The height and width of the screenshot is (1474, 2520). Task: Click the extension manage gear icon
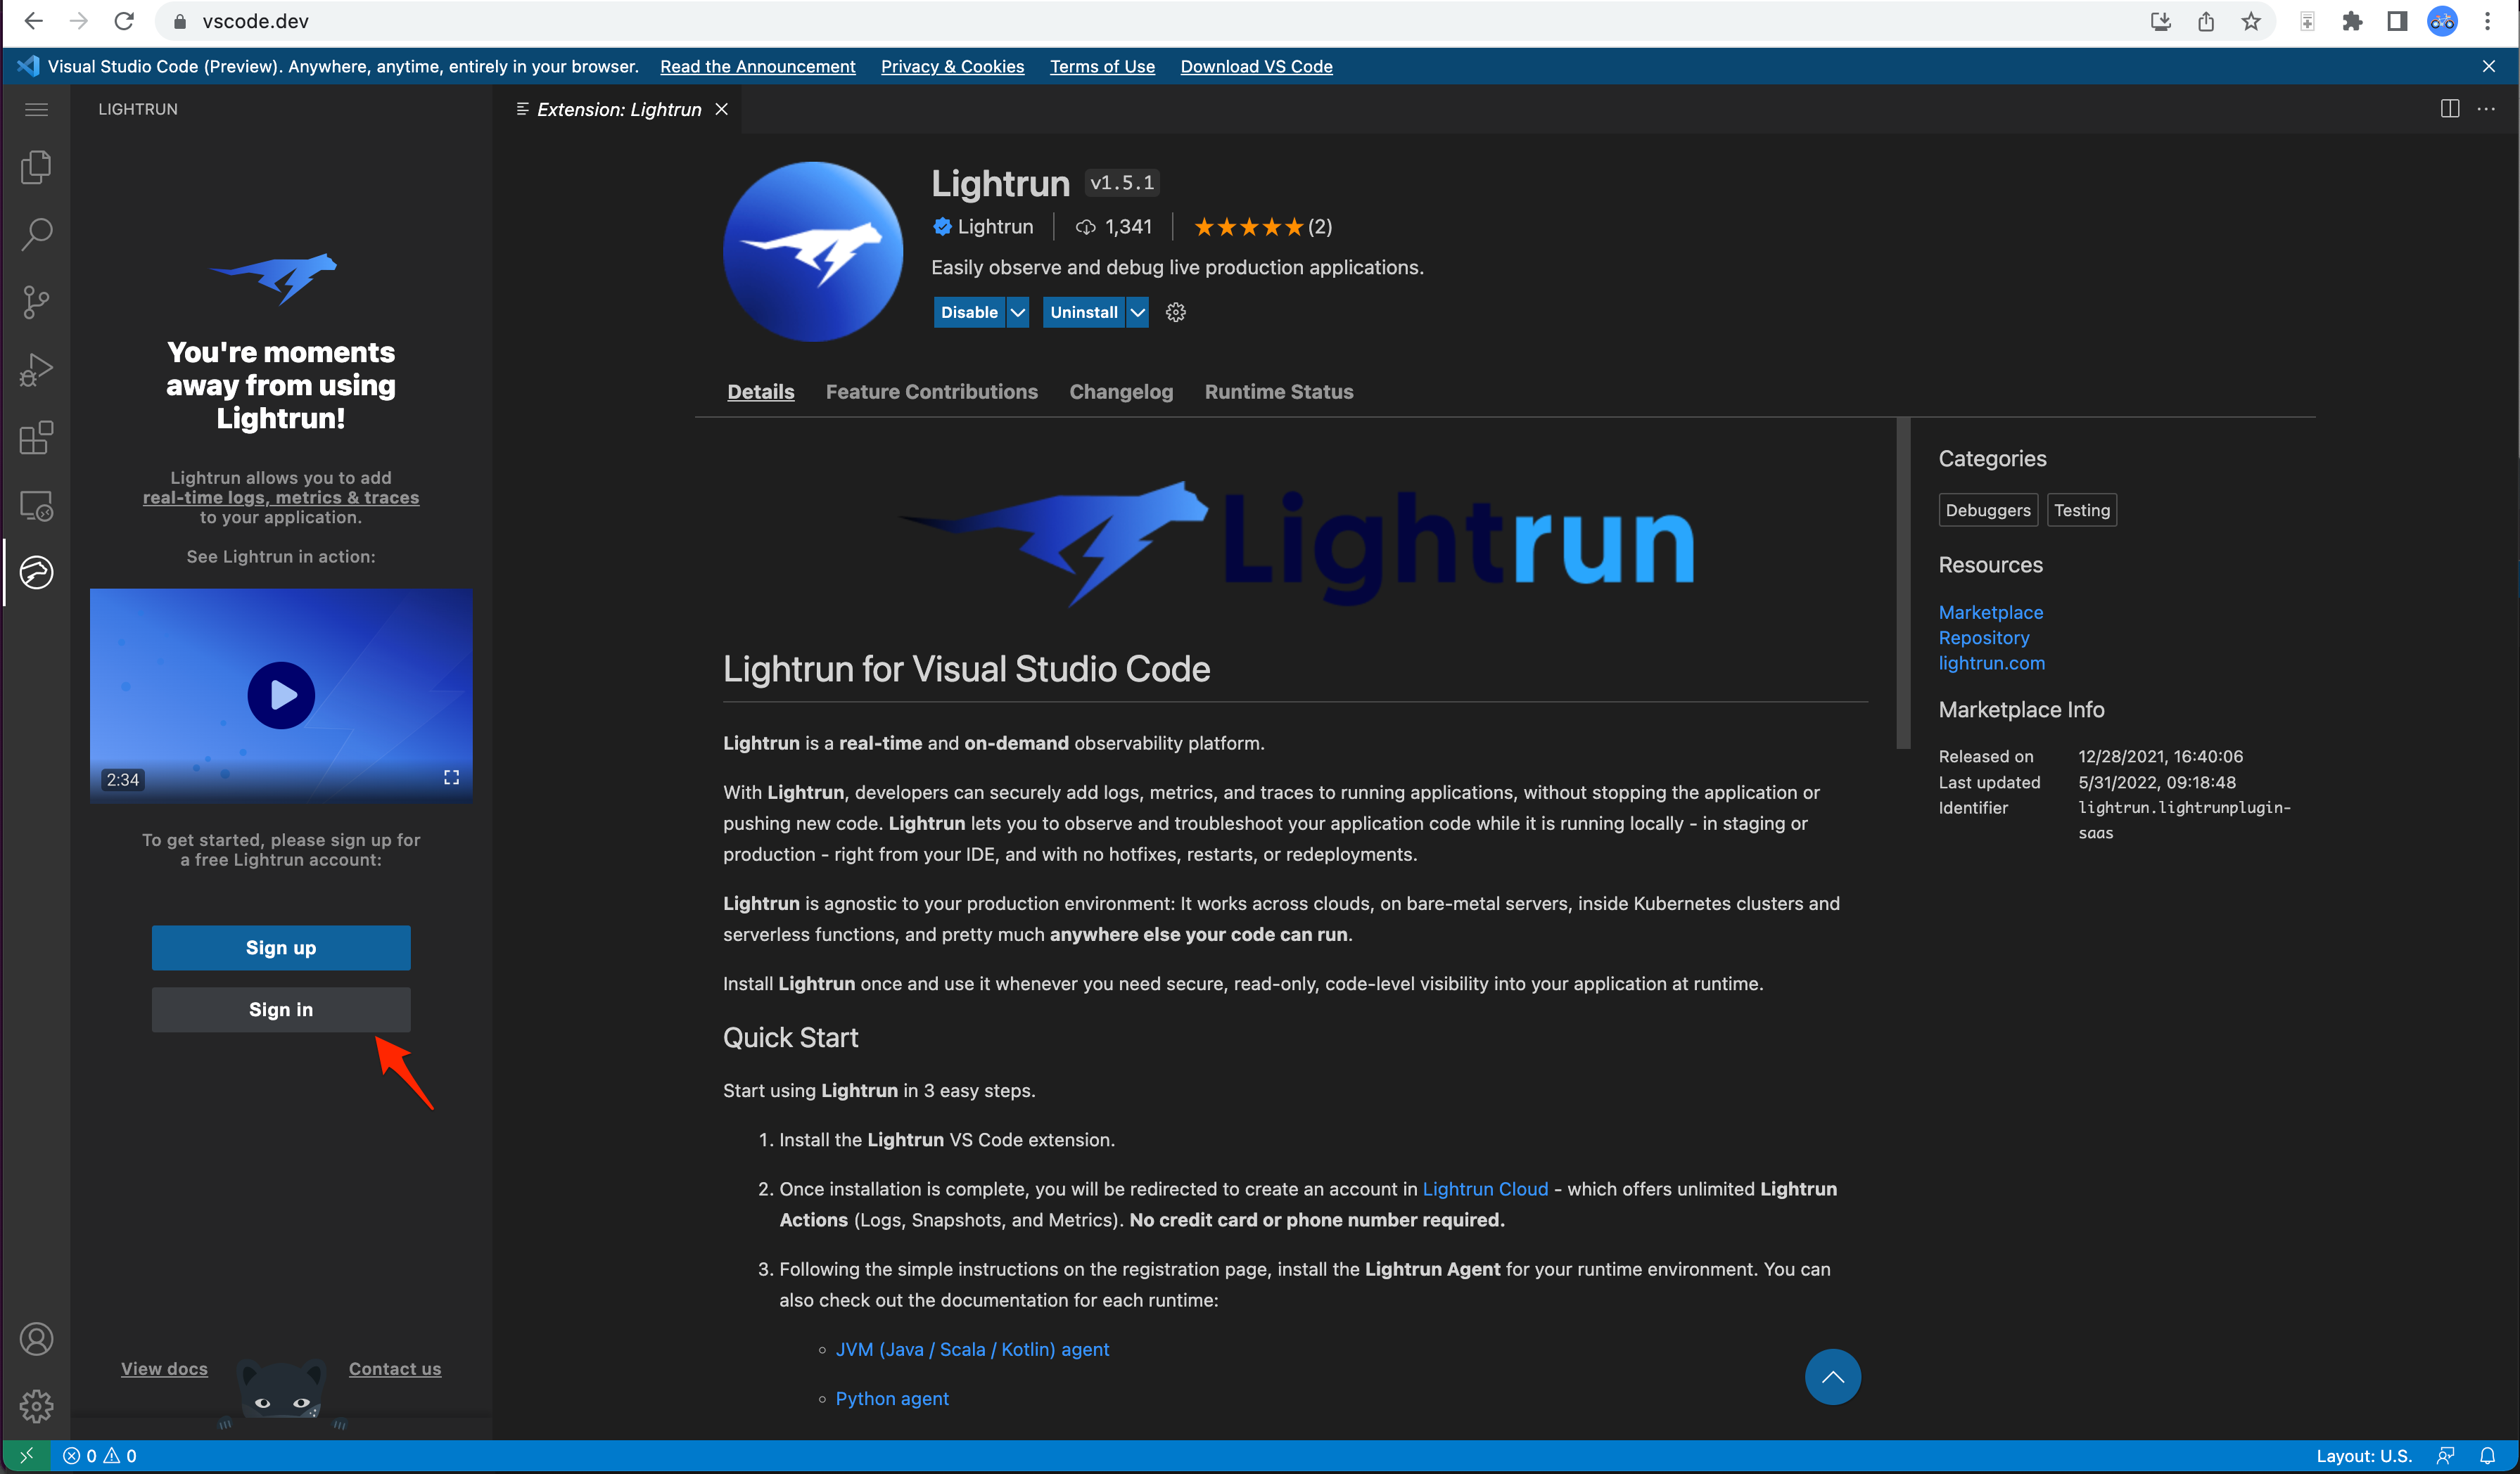[1176, 313]
